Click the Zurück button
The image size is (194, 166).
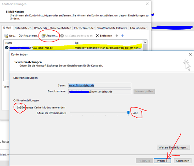pyautogui.click(x=145, y=161)
